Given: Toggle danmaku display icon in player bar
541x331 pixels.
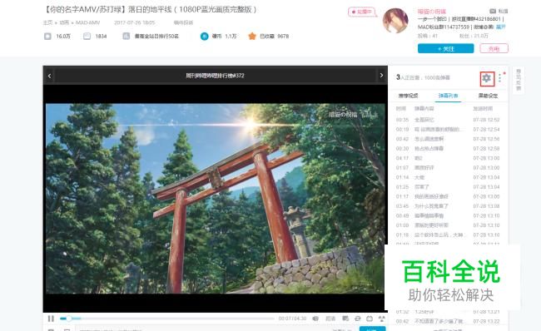Looking at the screenshot, I should point(345,319).
